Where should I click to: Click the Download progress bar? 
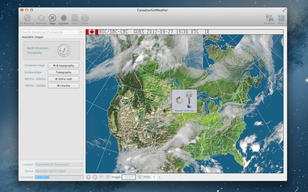click(59, 177)
